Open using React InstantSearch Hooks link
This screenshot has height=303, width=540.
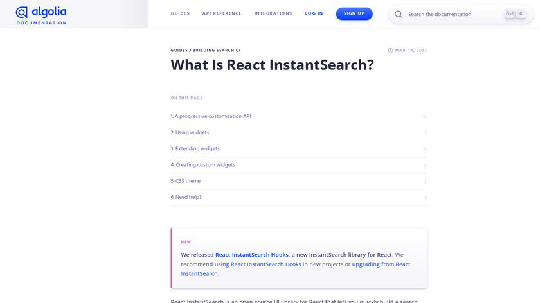pyautogui.click(x=258, y=264)
